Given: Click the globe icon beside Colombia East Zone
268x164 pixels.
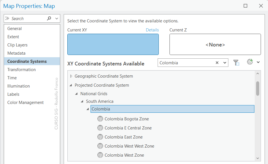Looking at the screenshot, I should point(100,137).
